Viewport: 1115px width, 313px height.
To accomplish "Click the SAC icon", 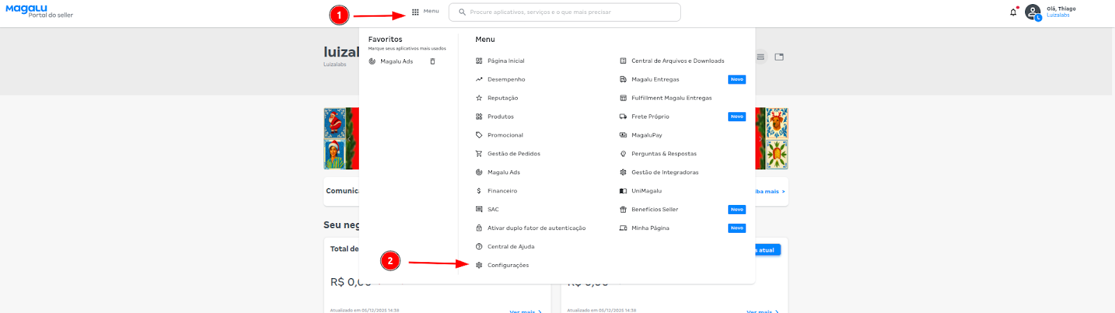I will click(479, 209).
